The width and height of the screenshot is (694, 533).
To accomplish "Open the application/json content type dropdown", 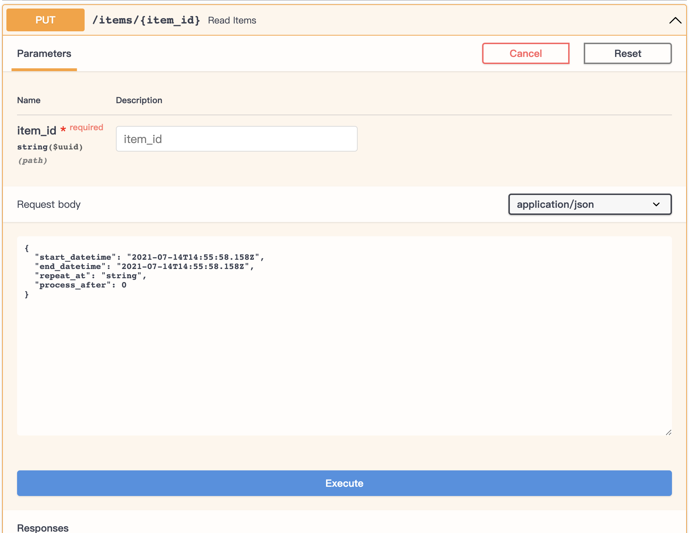I will click(x=590, y=204).
